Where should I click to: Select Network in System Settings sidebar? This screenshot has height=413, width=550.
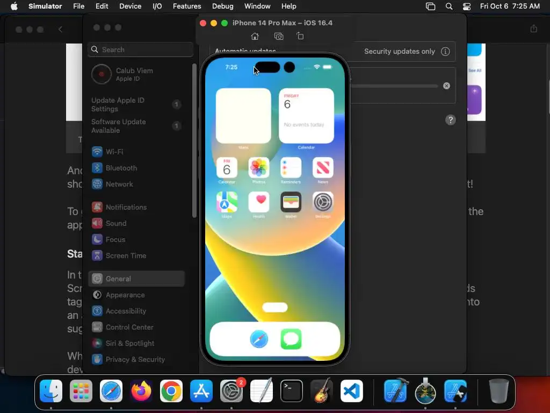coord(136,184)
